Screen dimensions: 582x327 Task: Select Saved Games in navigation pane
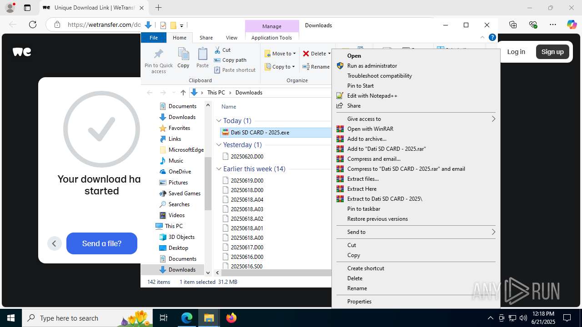(x=184, y=193)
